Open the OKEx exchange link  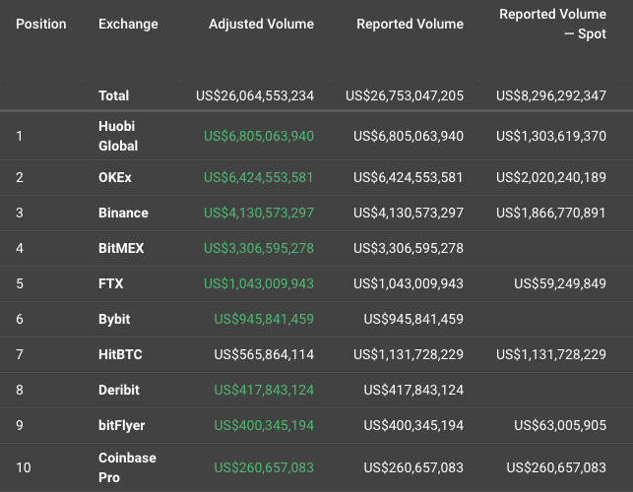tap(115, 177)
